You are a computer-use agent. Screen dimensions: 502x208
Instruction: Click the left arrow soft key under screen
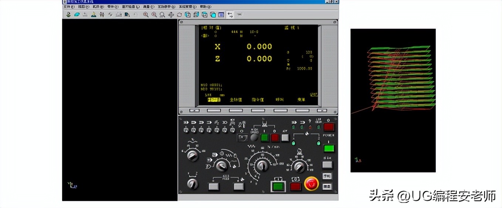[194, 110]
